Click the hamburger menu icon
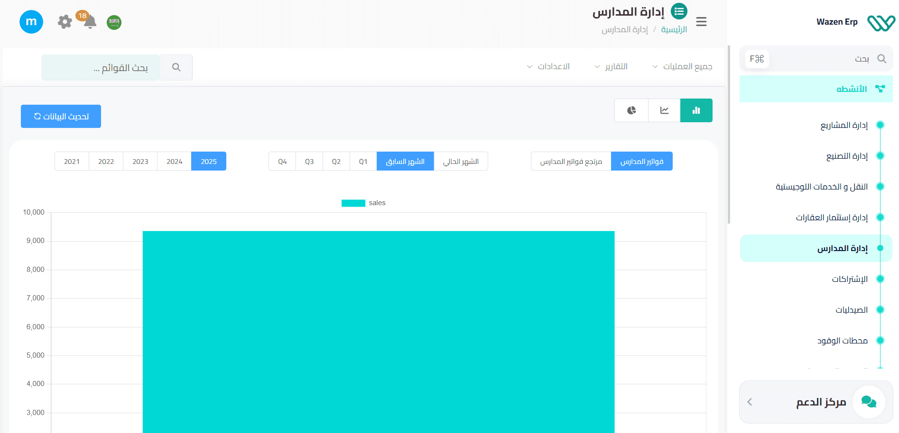The width and height of the screenshot is (899, 433). (701, 22)
